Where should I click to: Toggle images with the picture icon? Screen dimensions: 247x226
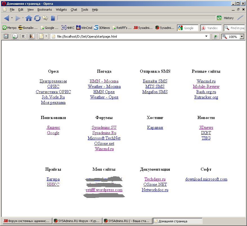tap(32, 36)
